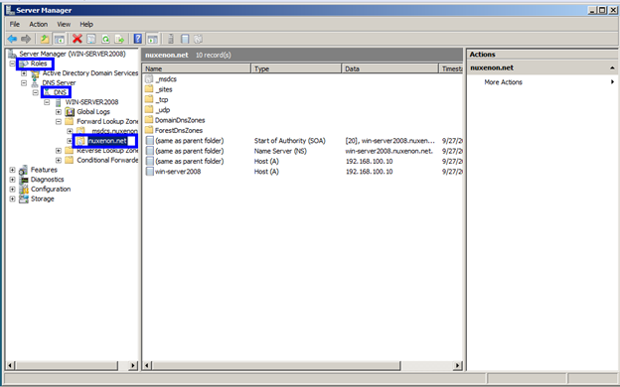Click the records list right scroll arrow

[x=458, y=366]
